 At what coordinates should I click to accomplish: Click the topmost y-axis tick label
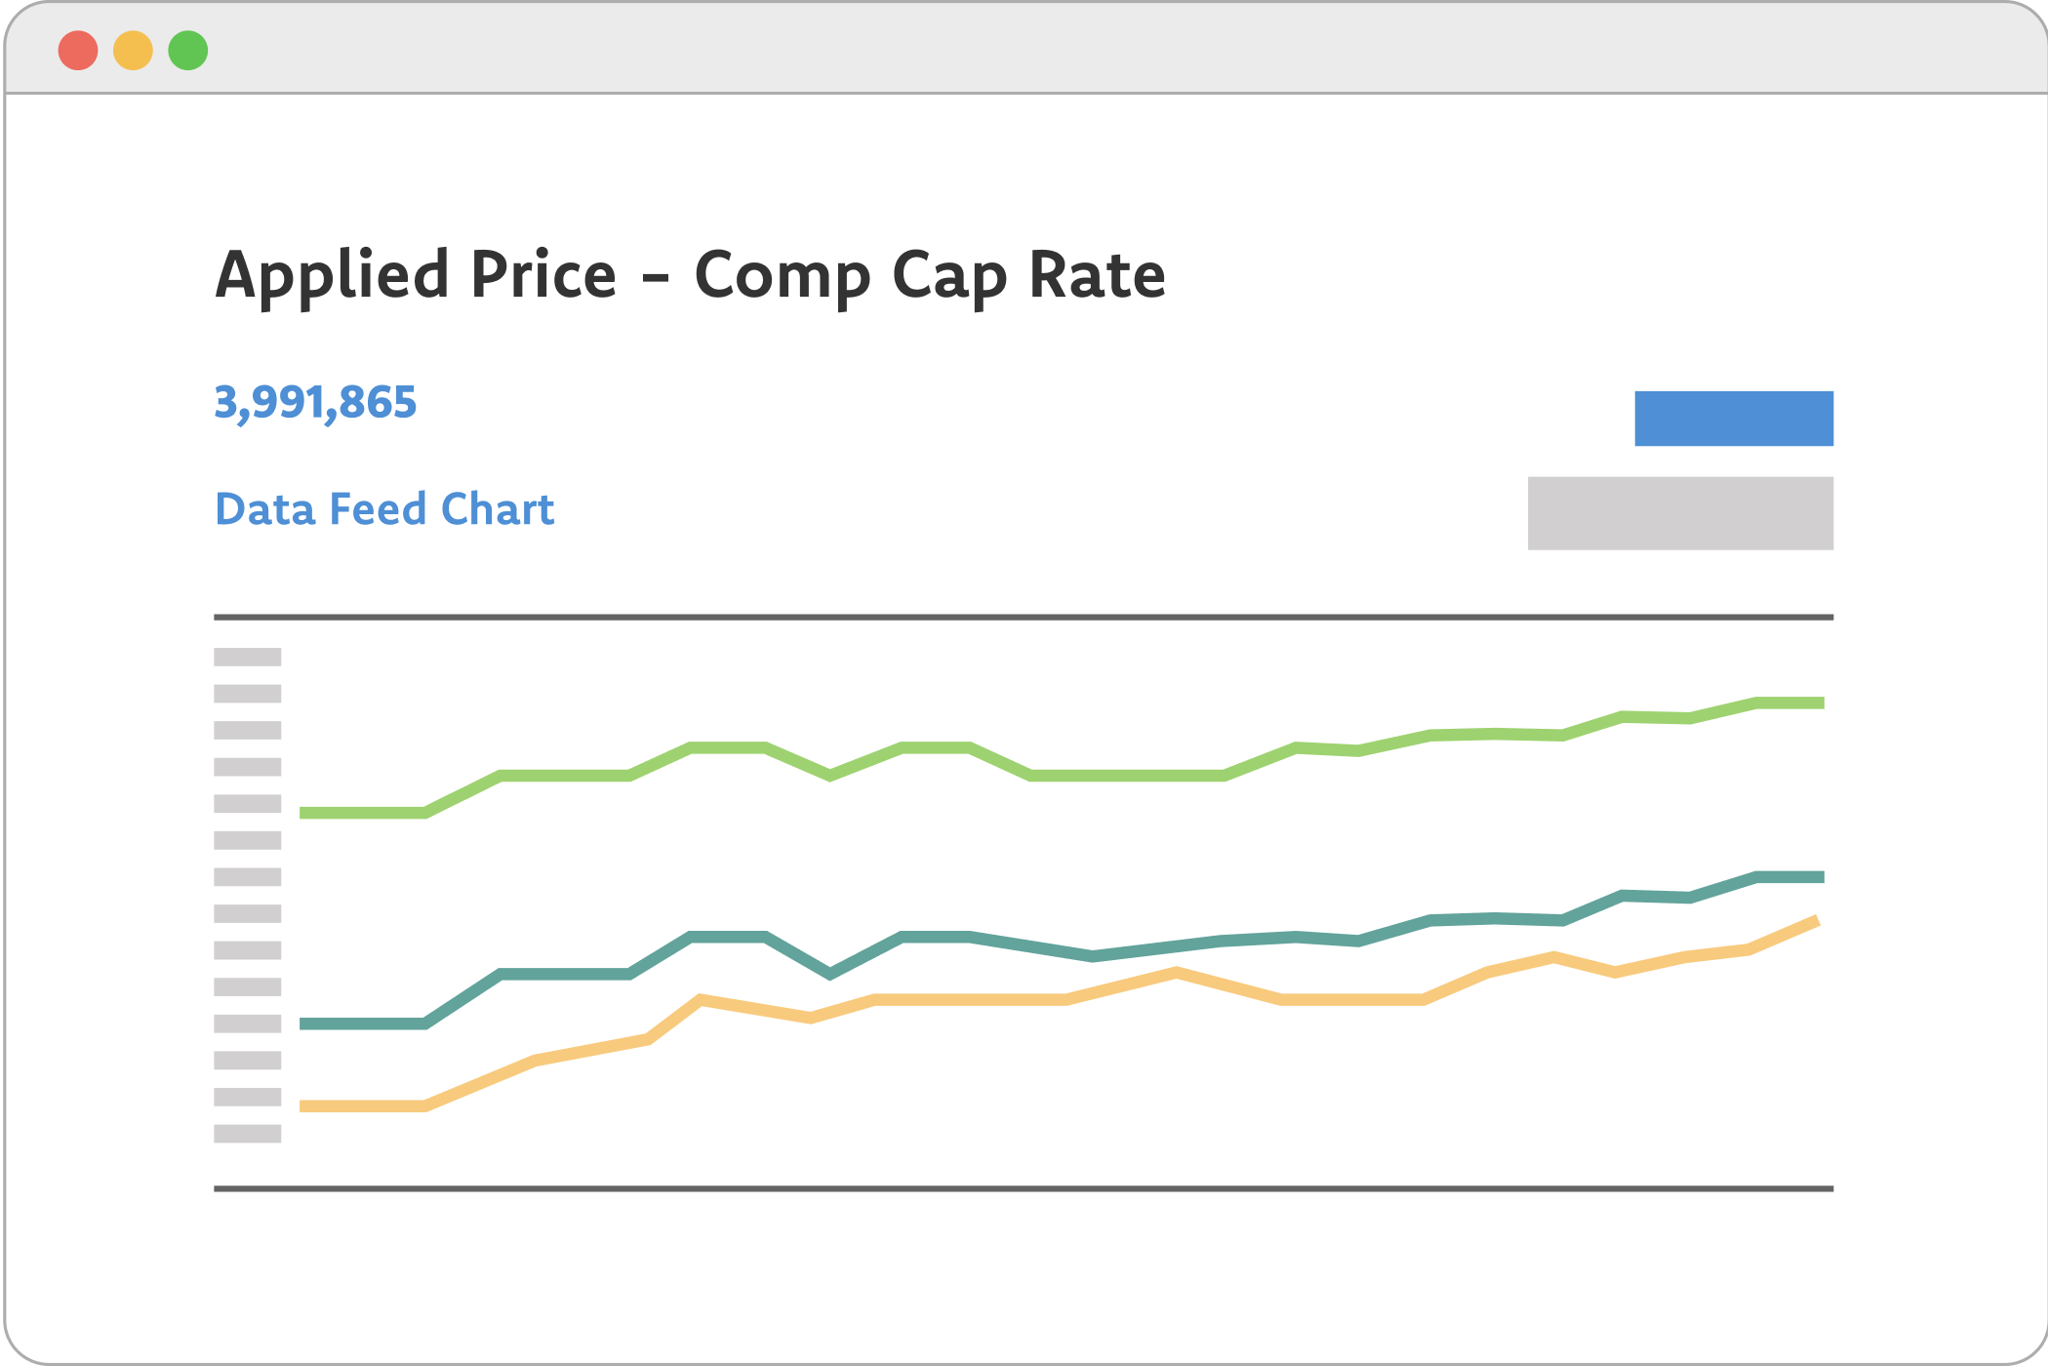click(248, 657)
